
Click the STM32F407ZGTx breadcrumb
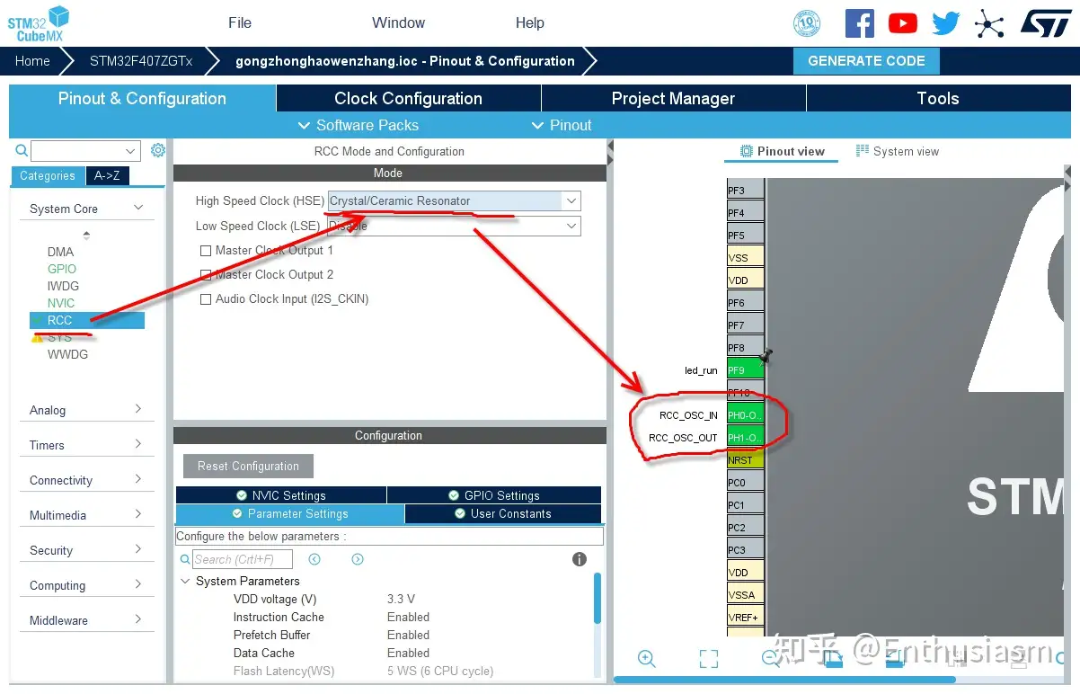tap(141, 61)
